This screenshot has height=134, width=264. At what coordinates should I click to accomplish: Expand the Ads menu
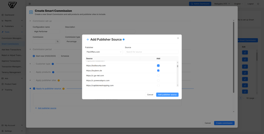[13, 78]
